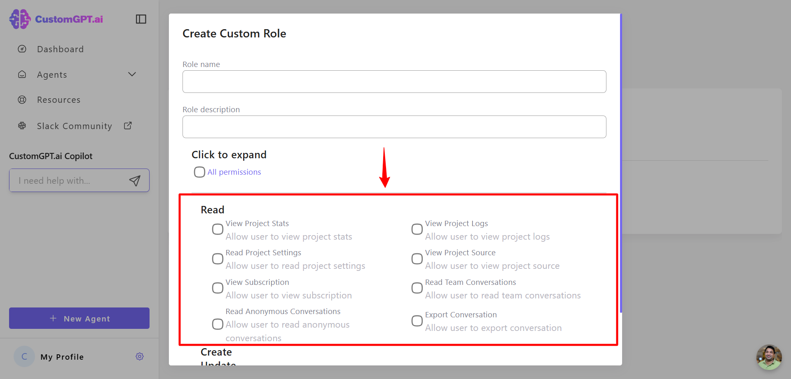Click the Dashboard gauge icon
Viewport: 791px width, 379px height.
[22, 49]
